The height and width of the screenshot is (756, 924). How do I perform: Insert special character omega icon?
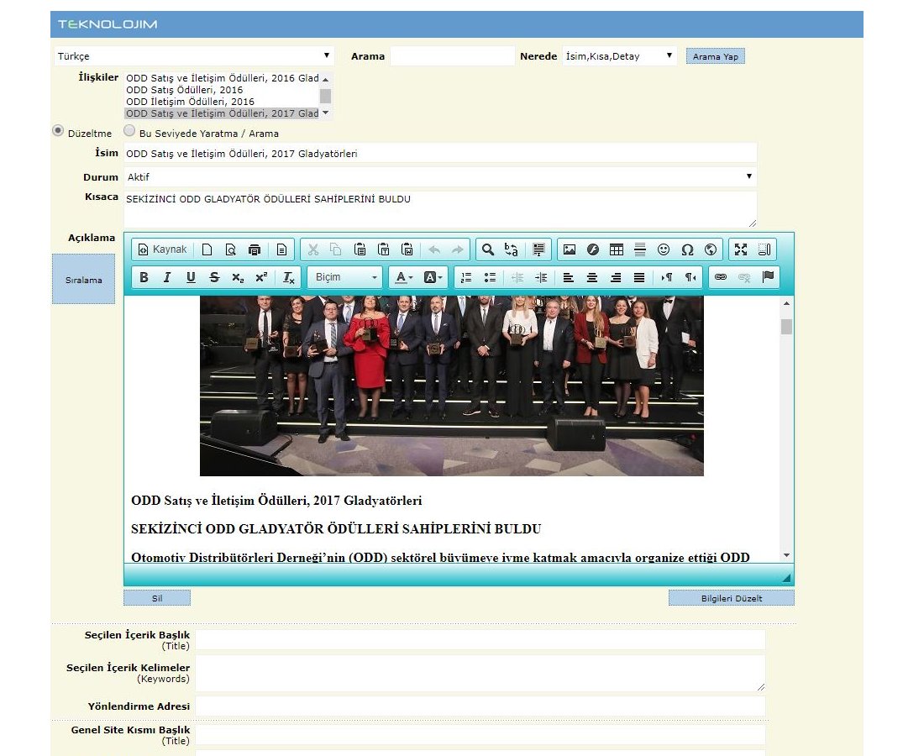point(687,249)
